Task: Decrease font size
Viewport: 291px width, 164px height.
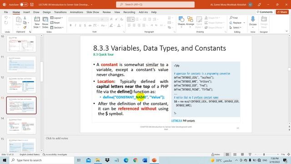Action: click(116, 19)
